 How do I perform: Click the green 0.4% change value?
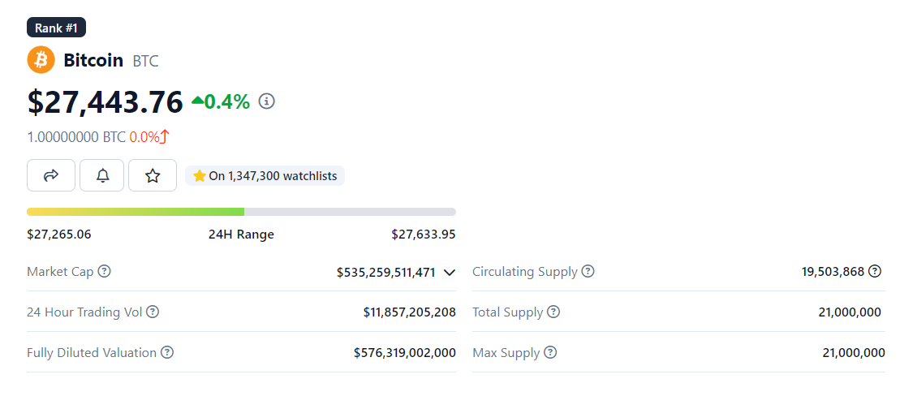pyautogui.click(x=227, y=101)
